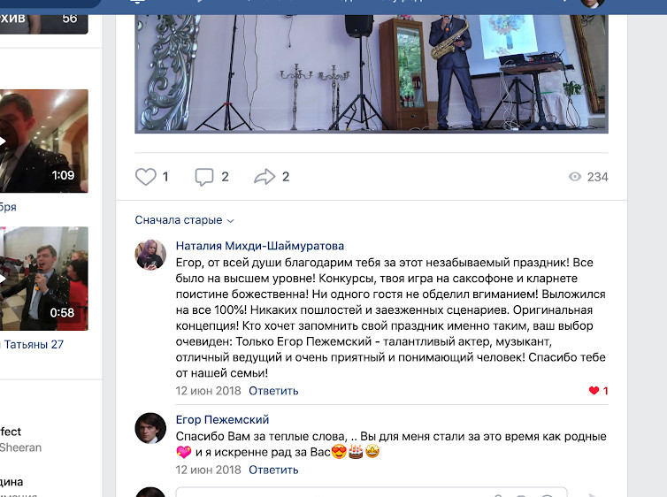Open comments via the speech bubble icon

pos(204,177)
